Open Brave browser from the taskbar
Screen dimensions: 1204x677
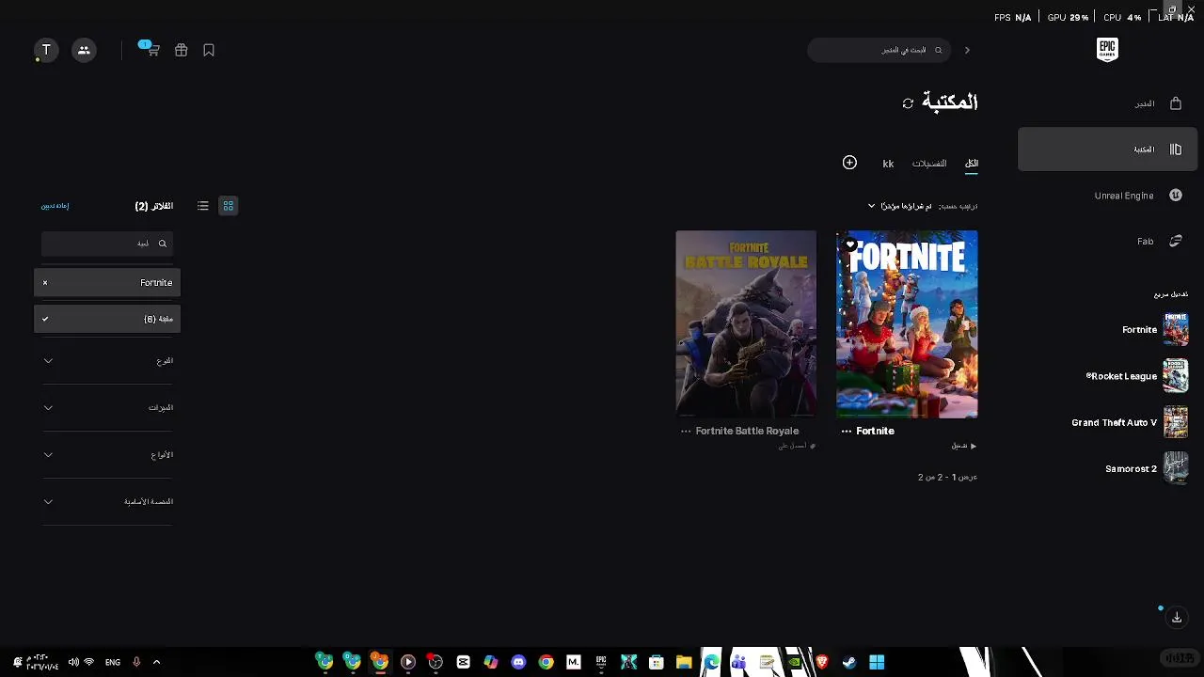(x=821, y=662)
